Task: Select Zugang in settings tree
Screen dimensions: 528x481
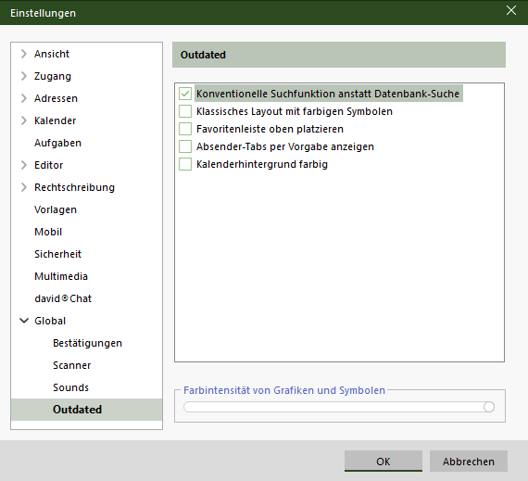Action: click(x=53, y=76)
